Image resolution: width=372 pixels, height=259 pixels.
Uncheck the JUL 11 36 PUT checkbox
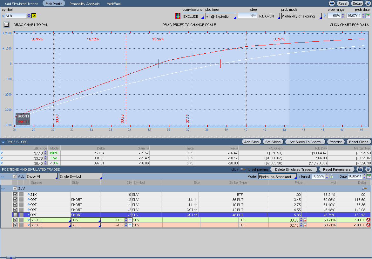(x=16, y=200)
